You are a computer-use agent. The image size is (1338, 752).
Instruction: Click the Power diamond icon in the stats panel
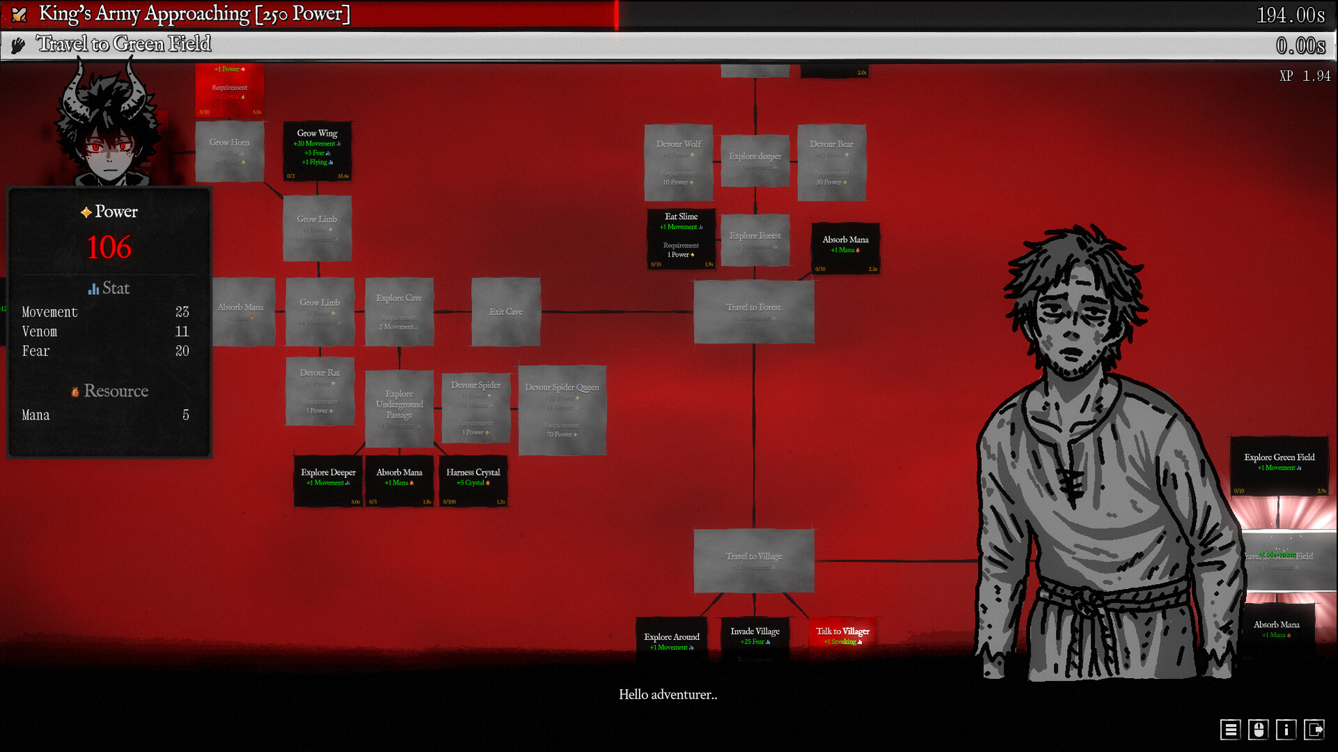[x=86, y=213]
